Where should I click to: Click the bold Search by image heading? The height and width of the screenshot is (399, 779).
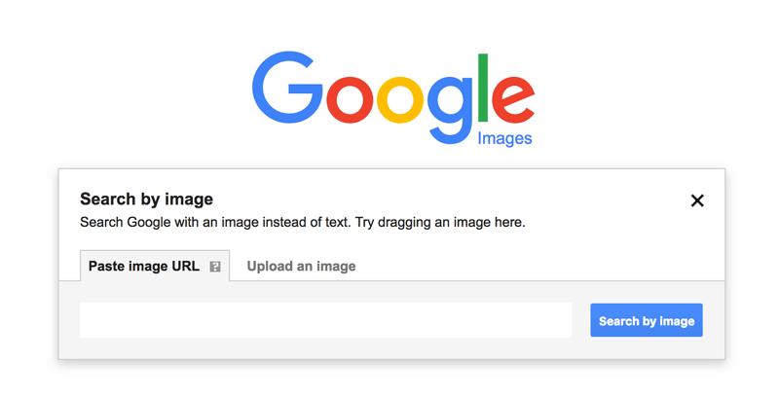tap(146, 199)
